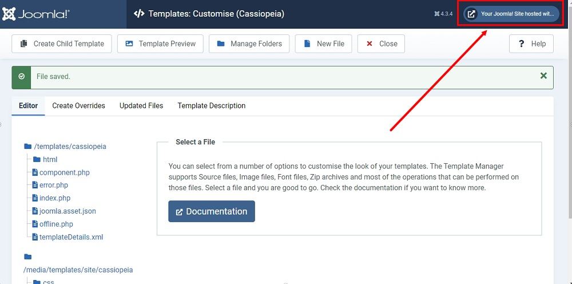Screen dimensions: 572x284
Task: Click the Joomla! logo in header
Action: pos(35,14)
